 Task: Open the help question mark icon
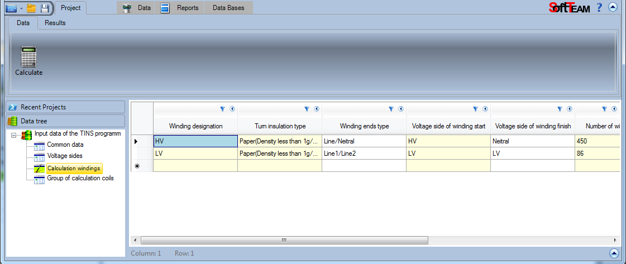(599, 7)
